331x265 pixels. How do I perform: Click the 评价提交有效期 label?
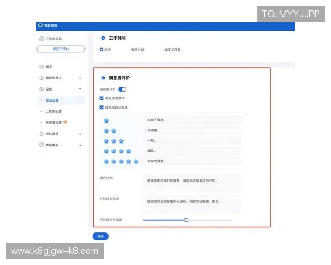click(111, 220)
